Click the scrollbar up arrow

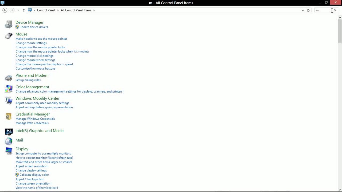(x=340, y=17)
